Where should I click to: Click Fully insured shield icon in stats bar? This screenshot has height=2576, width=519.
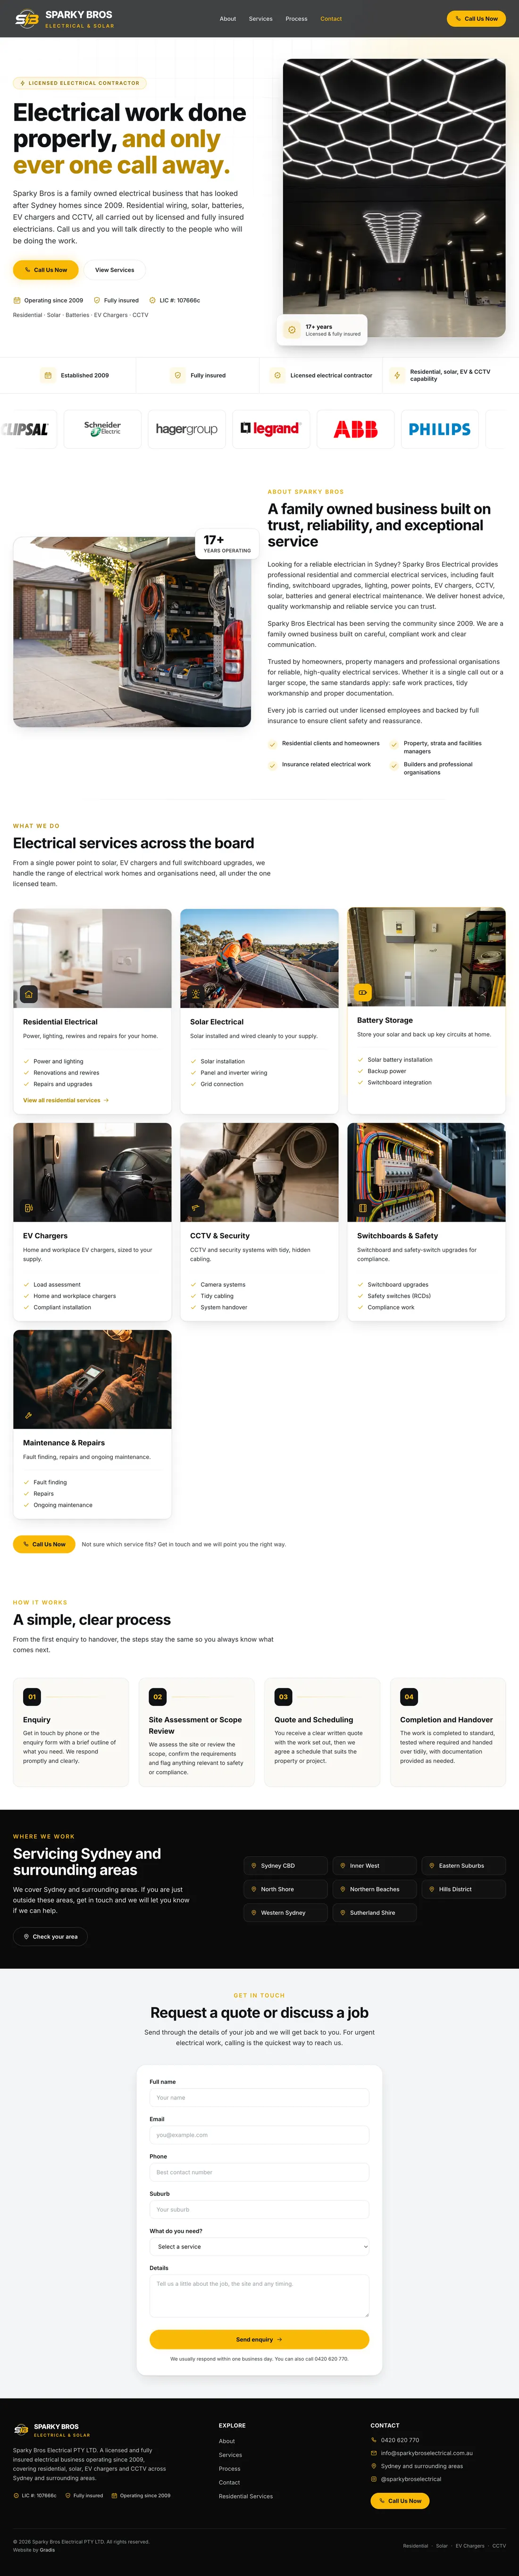tap(177, 375)
